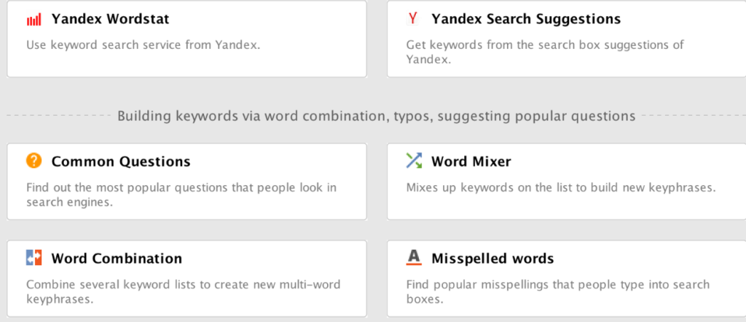Viewport: 746px width, 322px height.
Task: Click the crossed arrows Word Mixer icon
Action: coord(414,161)
